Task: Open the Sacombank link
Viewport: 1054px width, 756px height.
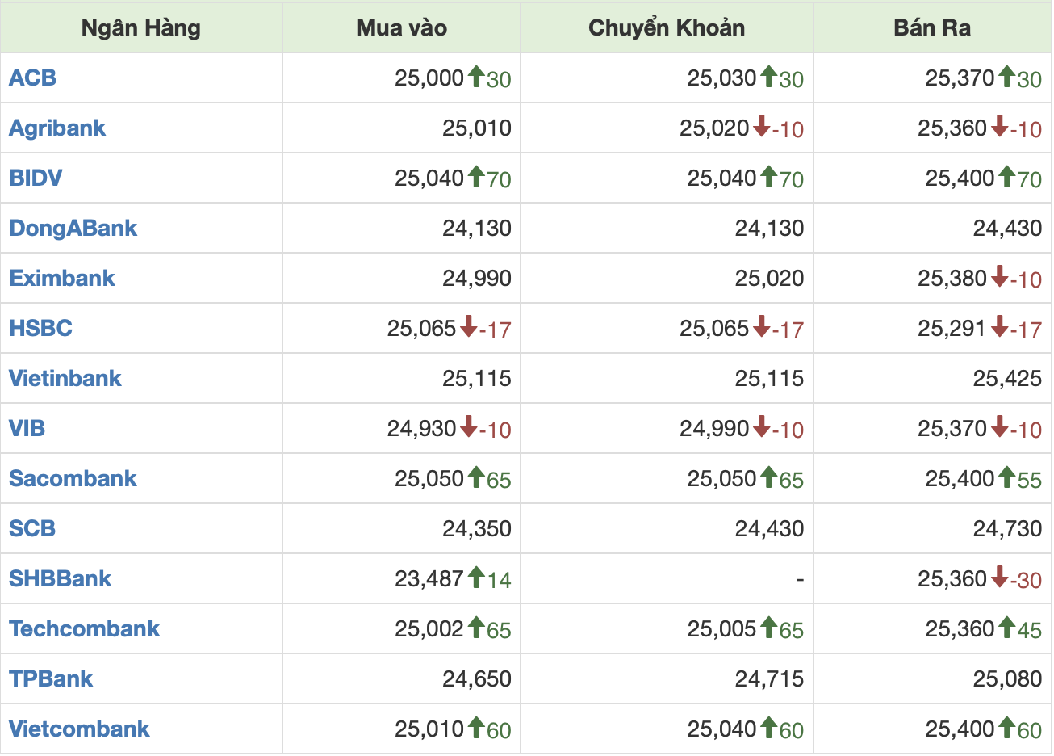Action: pyautogui.click(x=73, y=478)
